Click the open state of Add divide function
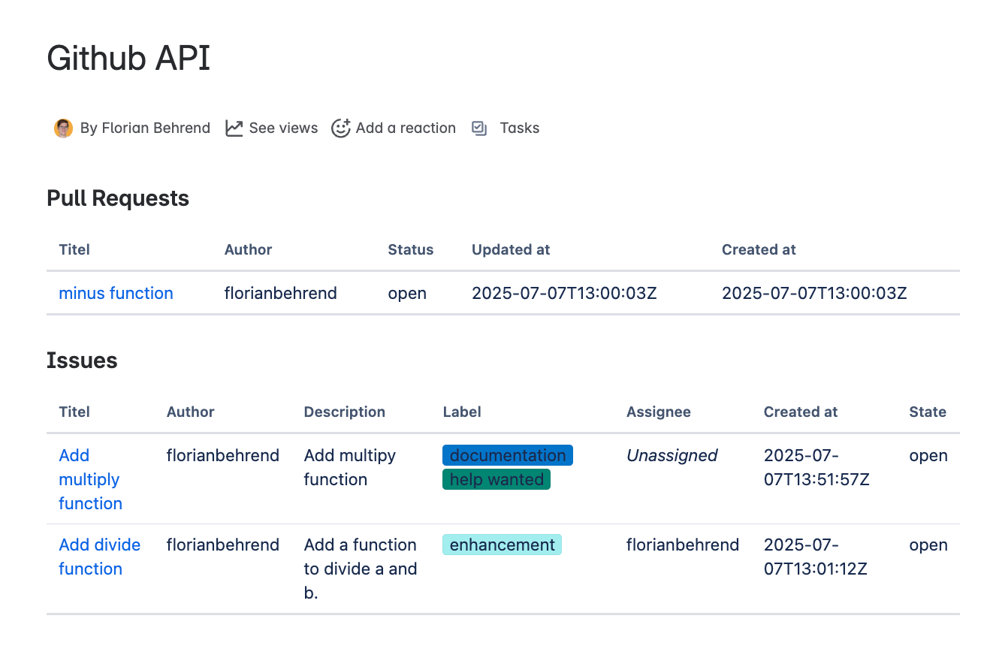 tap(928, 545)
